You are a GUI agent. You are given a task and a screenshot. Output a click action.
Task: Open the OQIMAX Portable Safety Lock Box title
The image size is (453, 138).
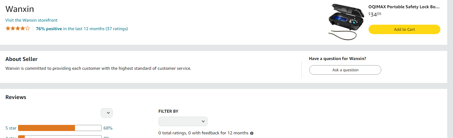coord(404,7)
